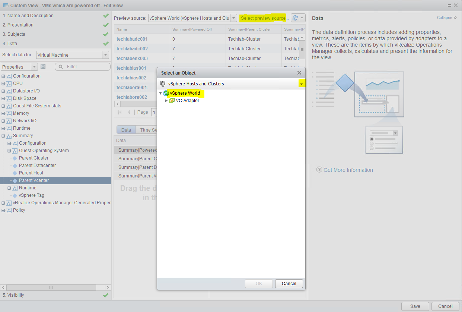Viewport: 462px width, 312px height.
Task: Select the Policy group label
Action: click(19, 210)
